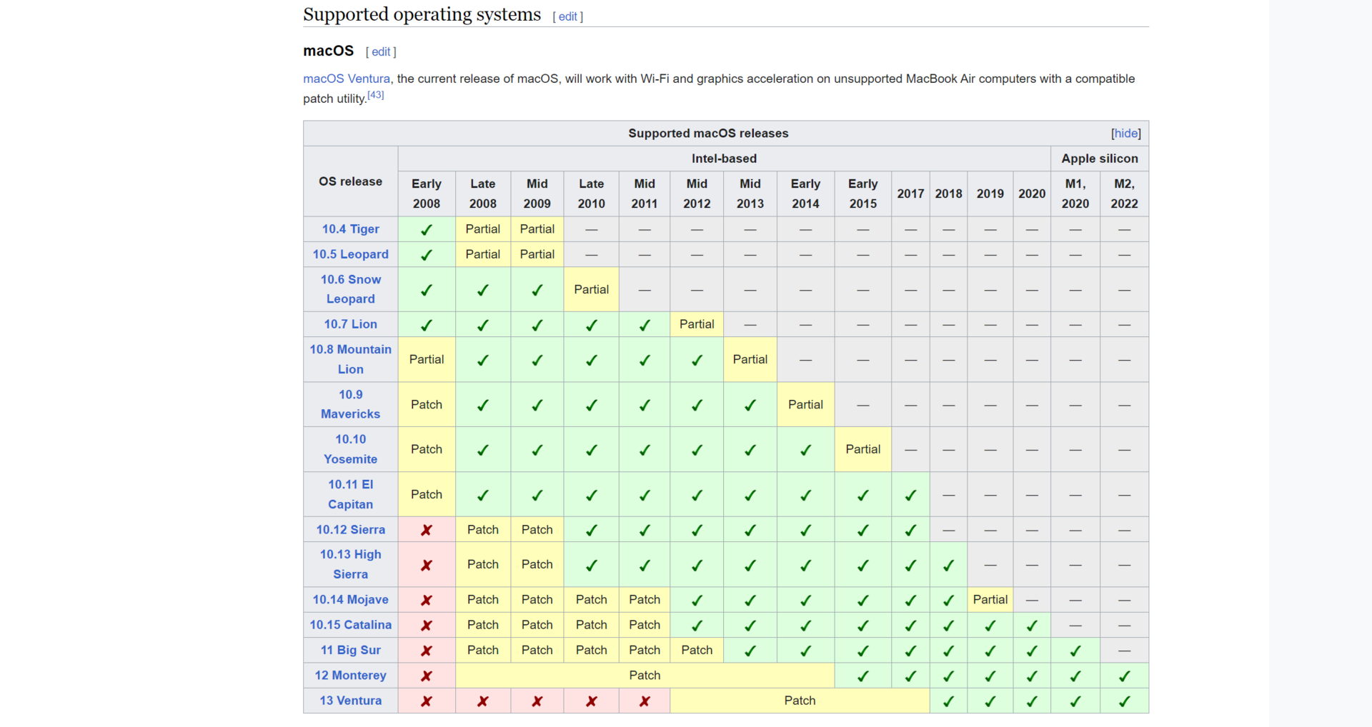The image size is (1372, 727).
Task: Click the Partial cell in the 10.10 Yosemite row
Action: point(863,449)
